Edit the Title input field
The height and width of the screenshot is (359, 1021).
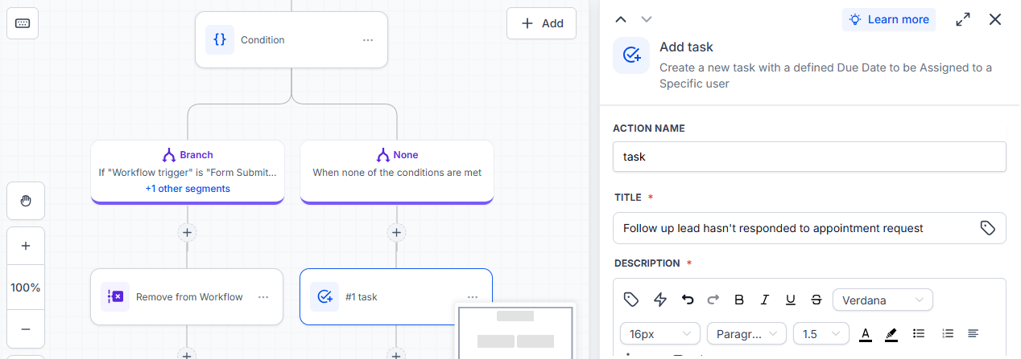[809, 228]
